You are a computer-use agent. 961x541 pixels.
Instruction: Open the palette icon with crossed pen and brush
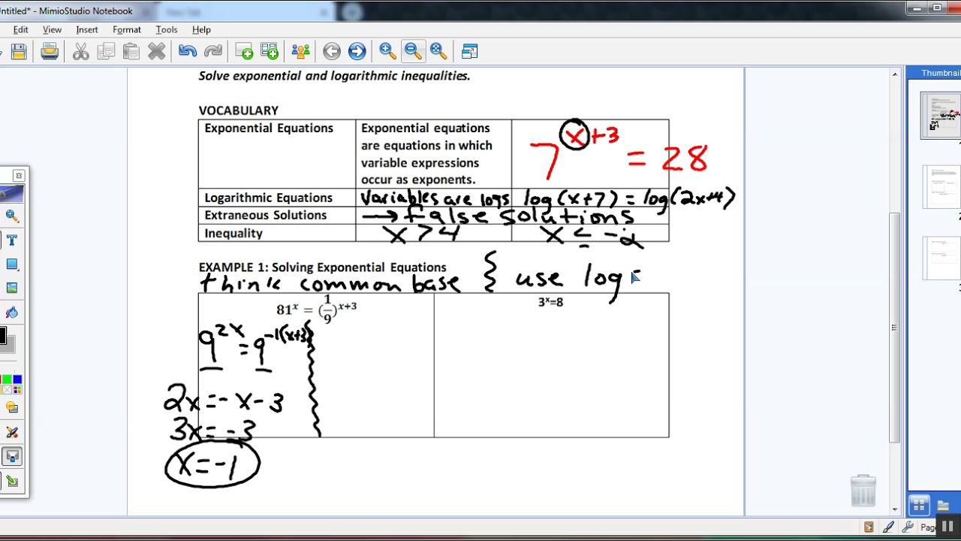click(x=12, y=432)
